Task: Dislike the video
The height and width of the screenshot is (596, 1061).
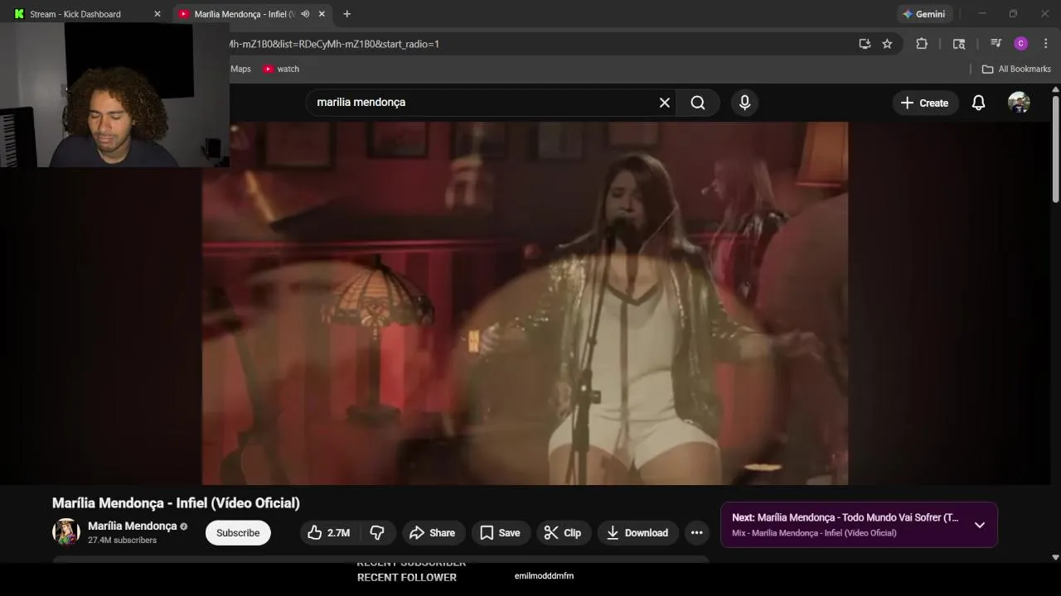Action: pos(377,533)
